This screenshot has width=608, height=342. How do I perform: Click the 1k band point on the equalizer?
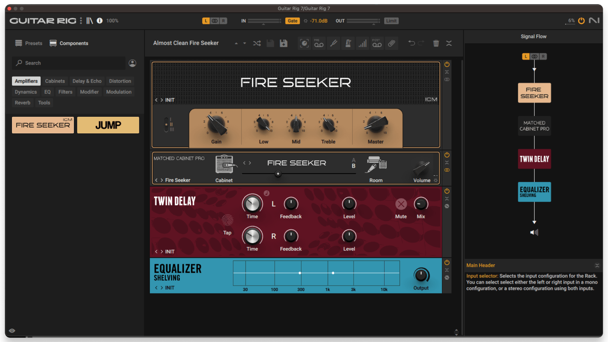click(x=333, y=273)
